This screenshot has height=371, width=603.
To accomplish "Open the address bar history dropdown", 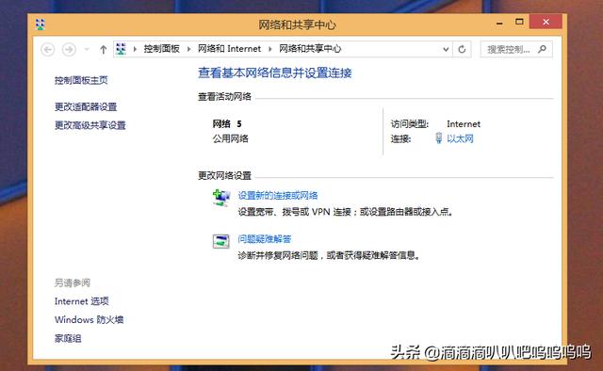I will [446, 49].
